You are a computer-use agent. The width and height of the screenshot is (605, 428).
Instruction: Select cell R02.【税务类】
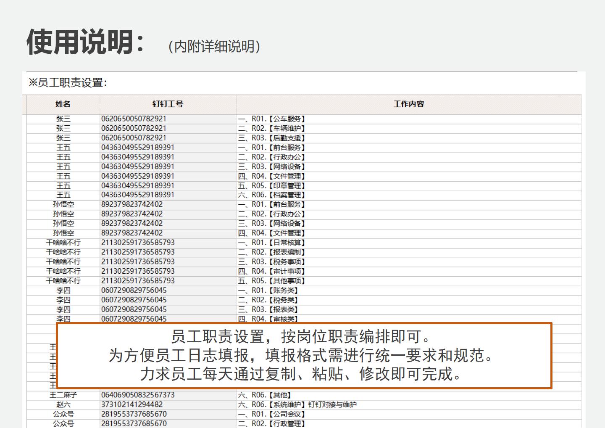click(x=409, y=300)
